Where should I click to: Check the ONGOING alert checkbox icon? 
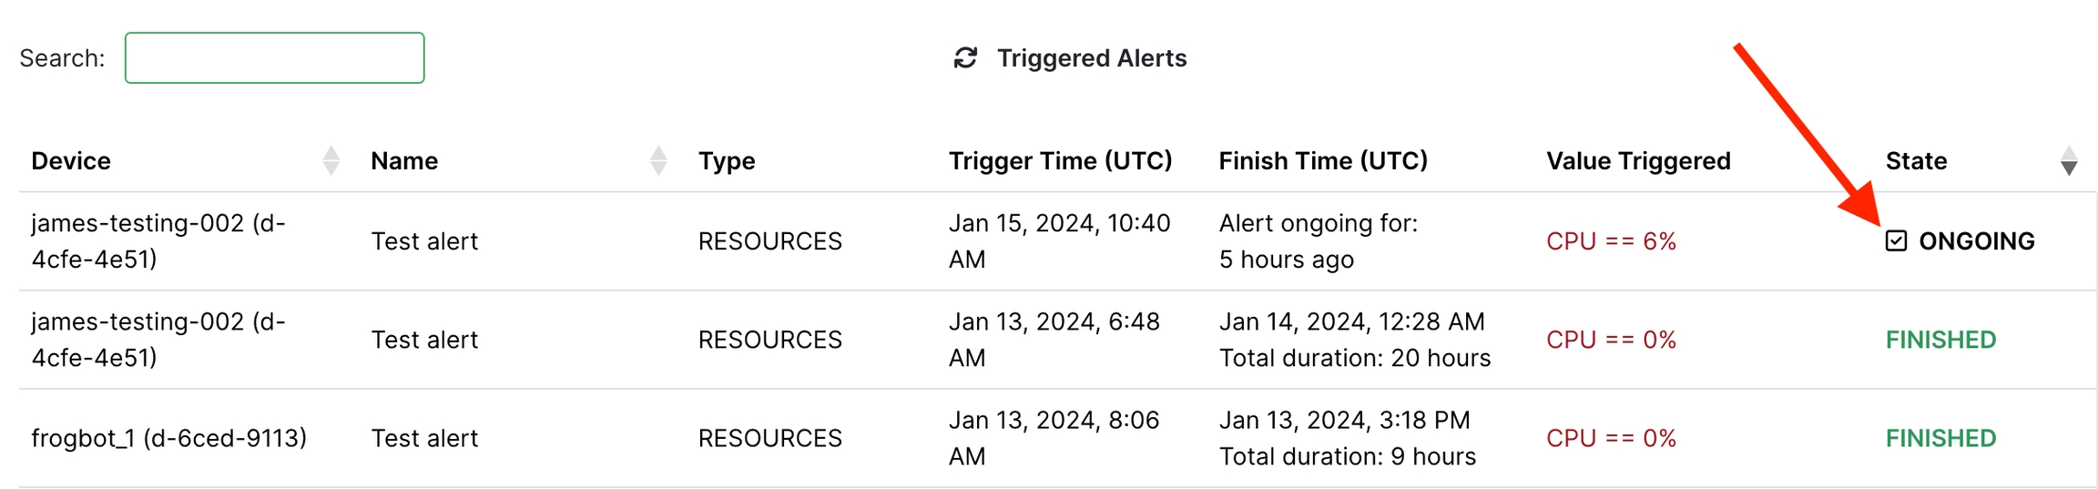pyautogui.click(x=1896, y=241)
